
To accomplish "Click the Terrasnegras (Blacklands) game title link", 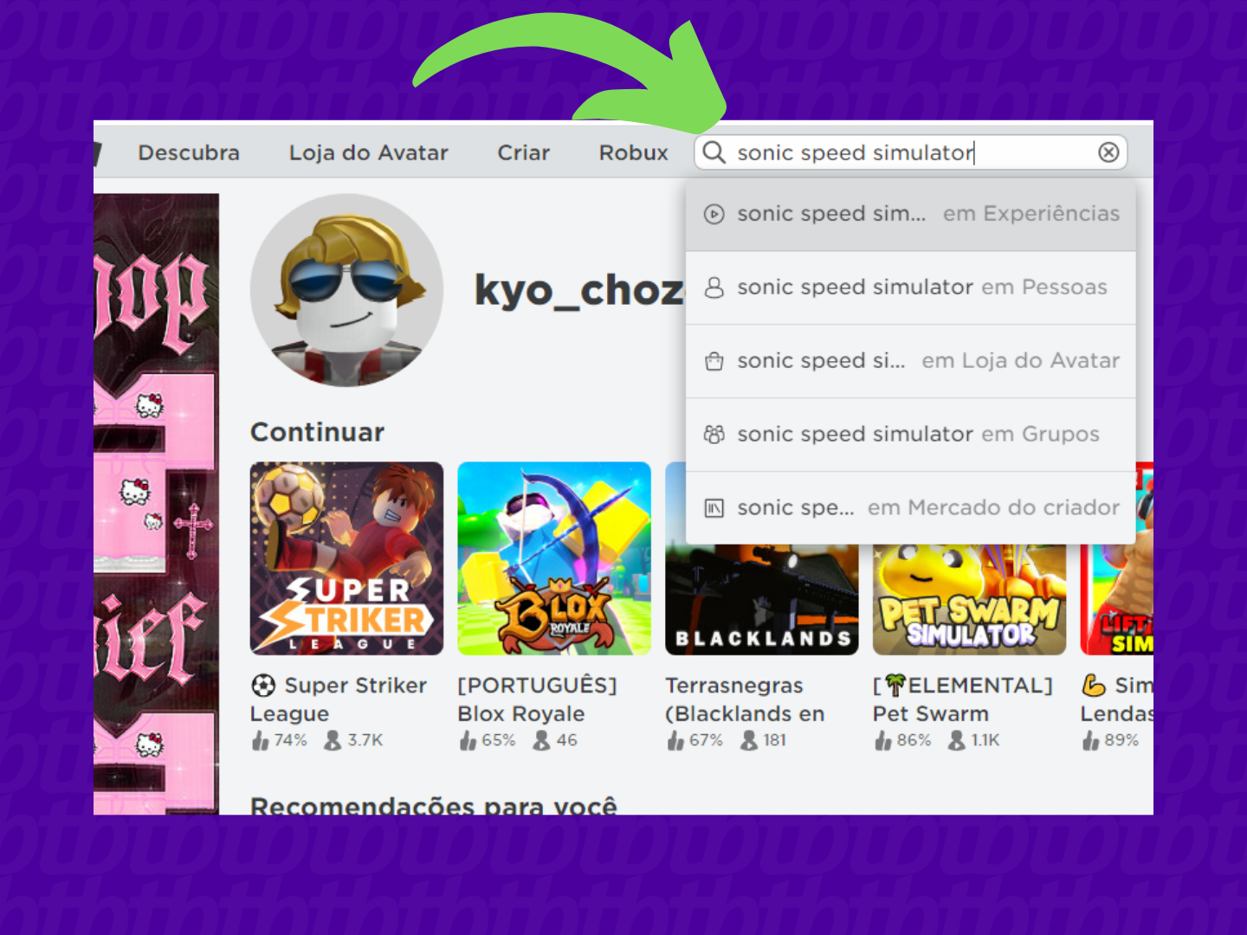I will point(745,700).
